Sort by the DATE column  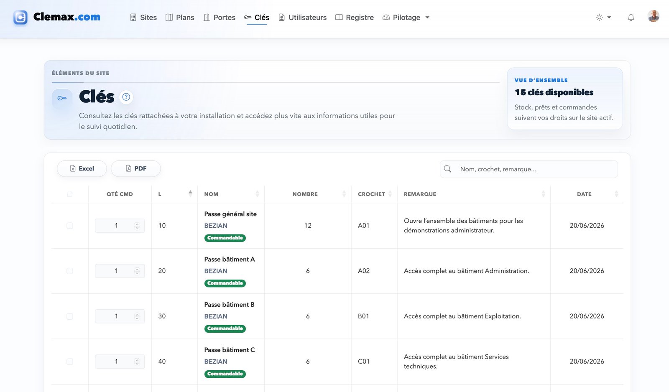587,194
